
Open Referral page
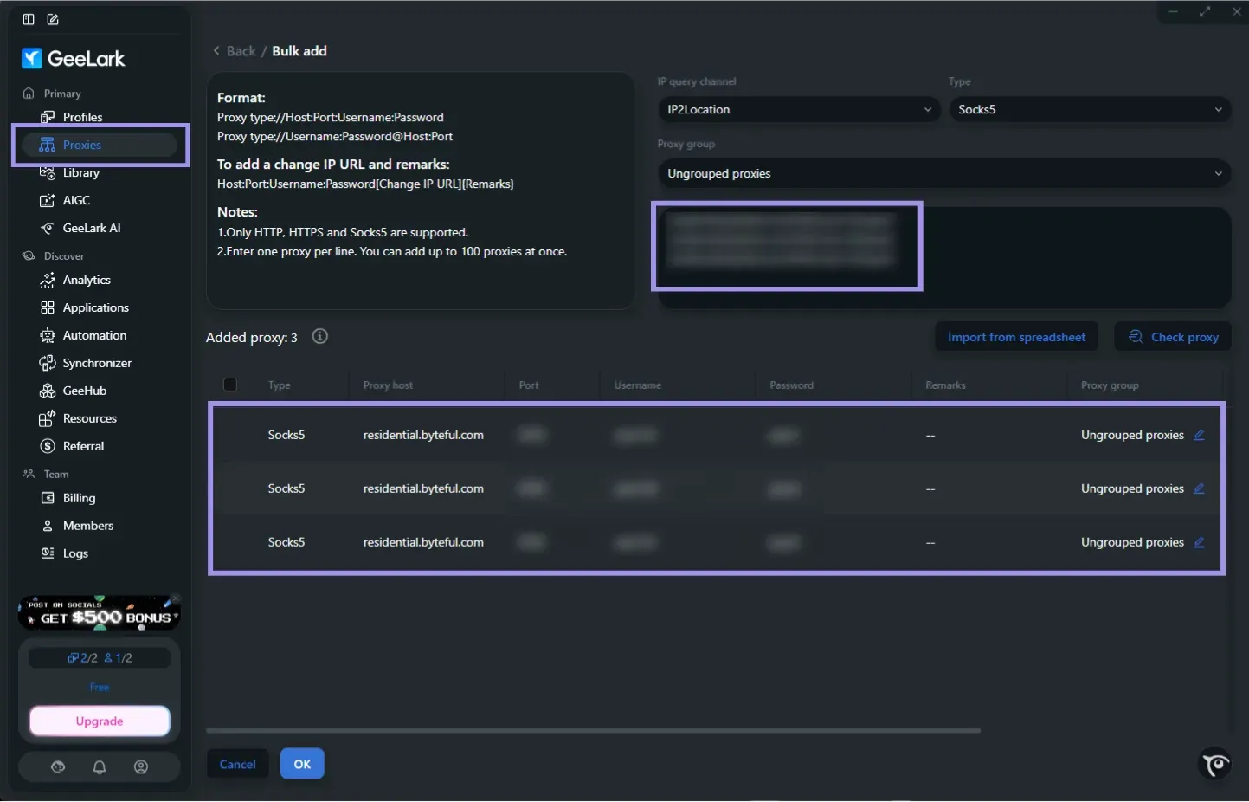83,446
